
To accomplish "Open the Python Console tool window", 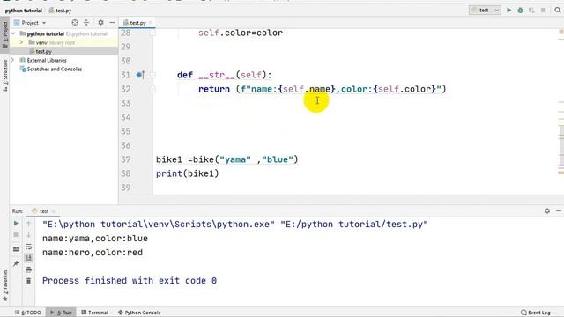I will (139, 313).
